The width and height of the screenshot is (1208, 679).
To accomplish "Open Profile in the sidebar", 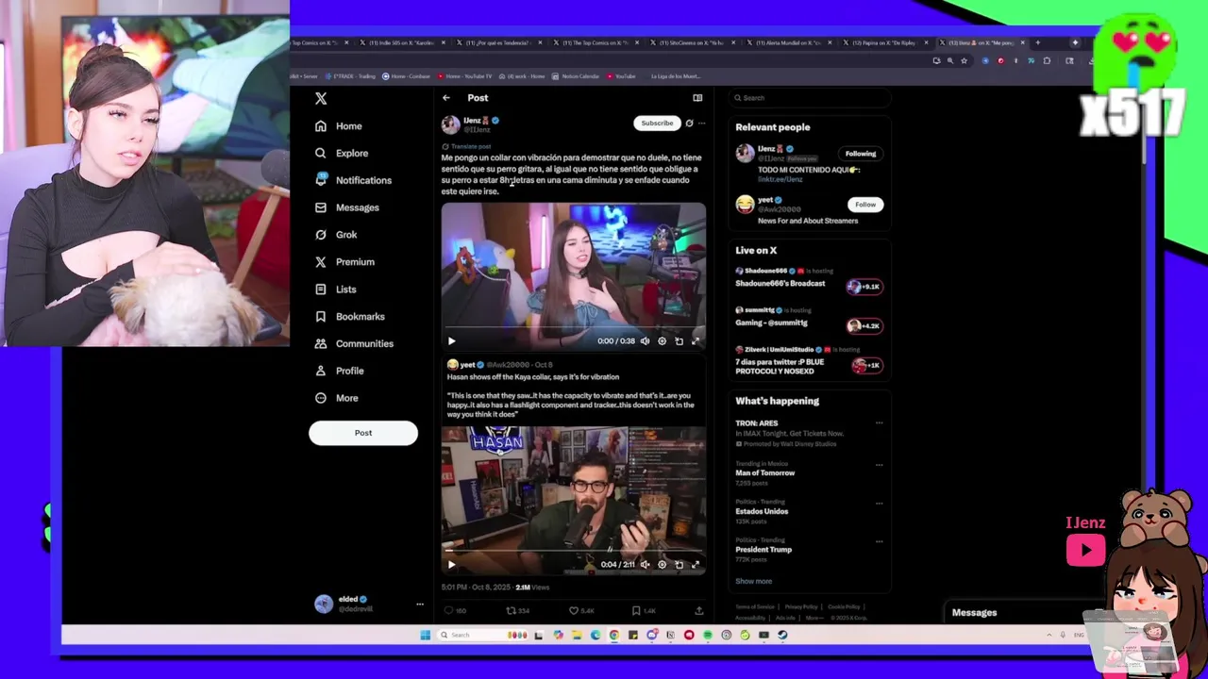I will coord(339,371).
